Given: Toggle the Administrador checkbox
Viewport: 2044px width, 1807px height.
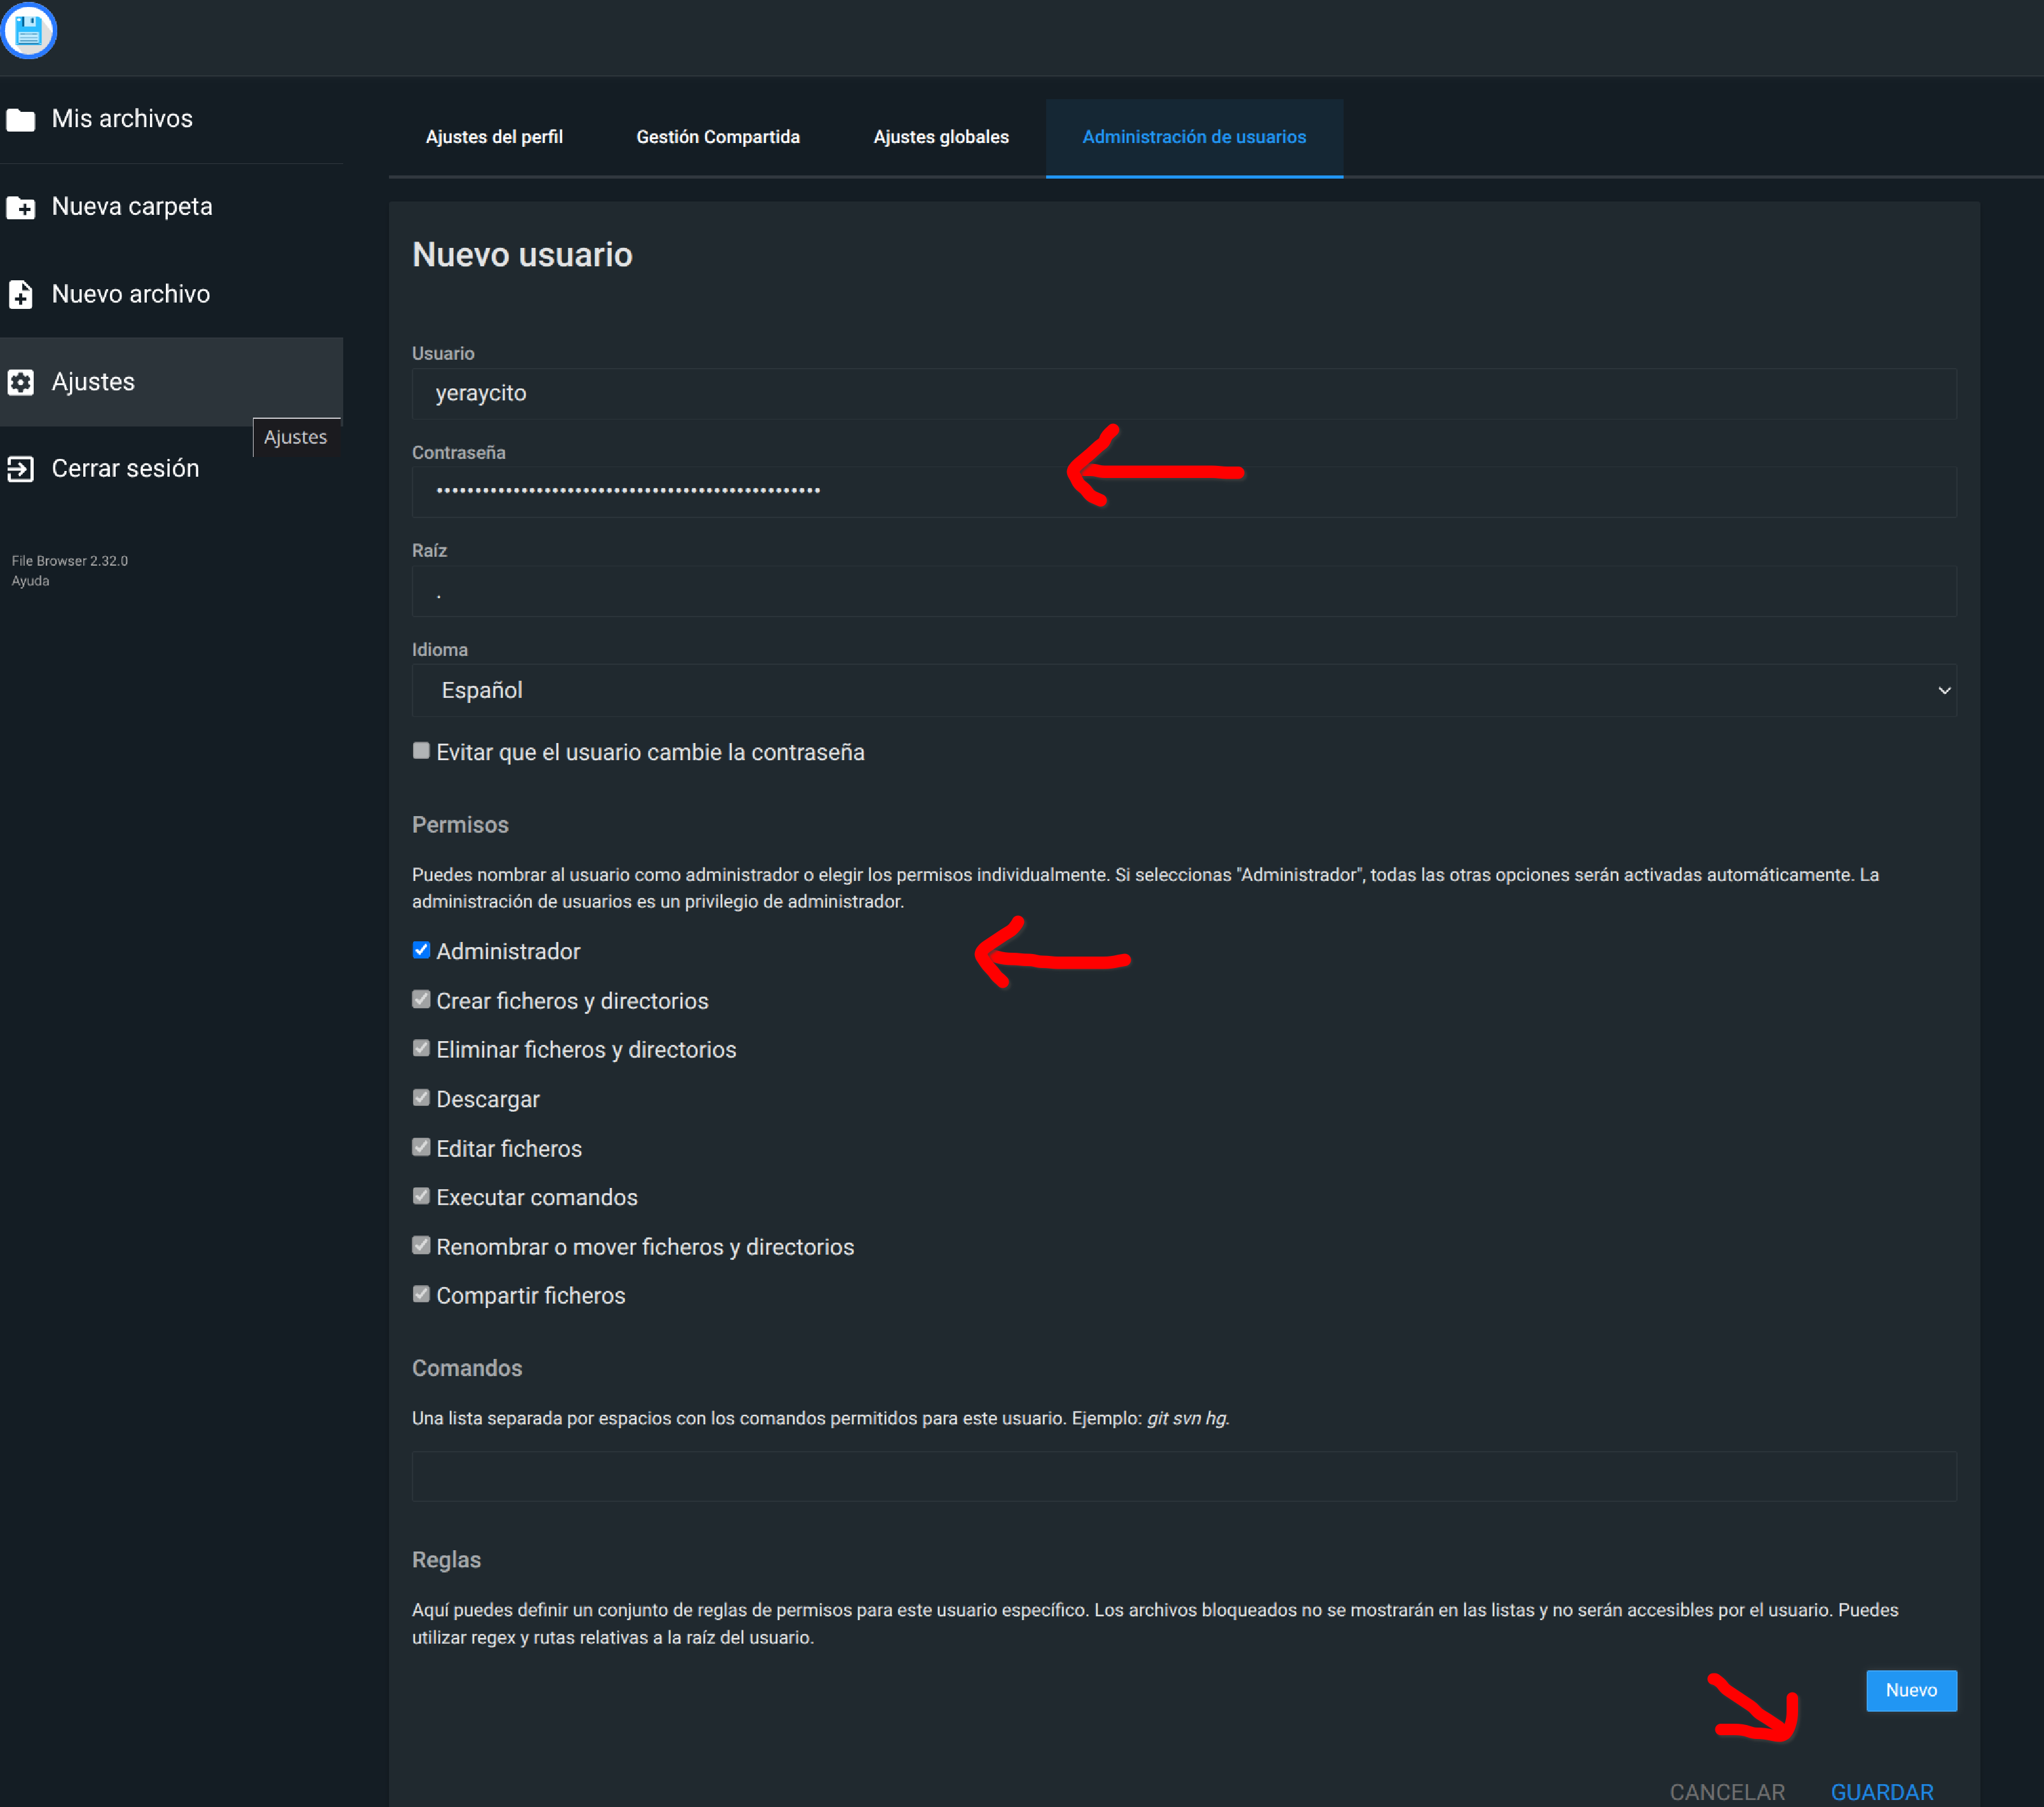Looking at the screenshot, I should (421, 950).
